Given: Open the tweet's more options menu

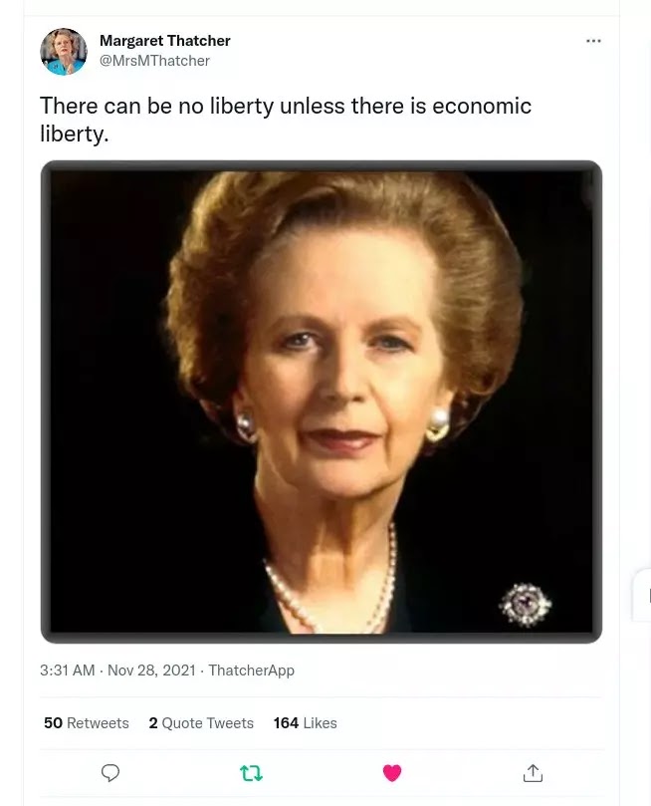Looking at the screenshot, I should pyautogui.click(x=593, y=41).
